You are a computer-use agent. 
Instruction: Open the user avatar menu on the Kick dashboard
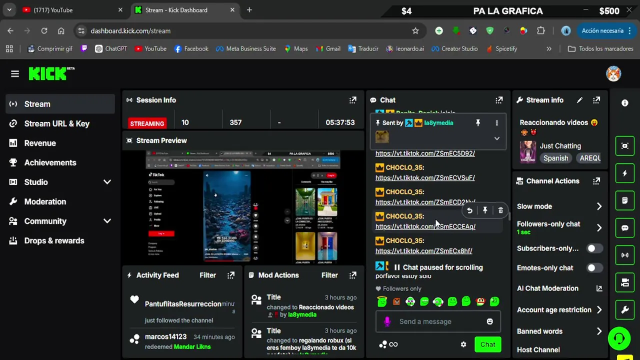(x=613, y=74)
